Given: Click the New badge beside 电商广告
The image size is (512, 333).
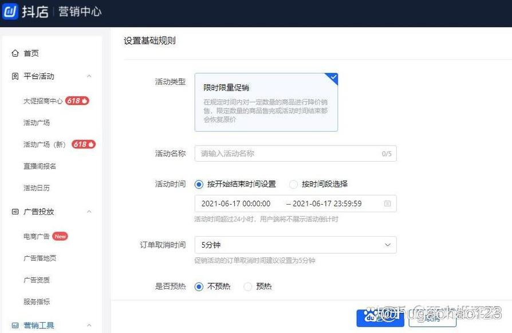Looking at the screenshot, I should 60,236.
